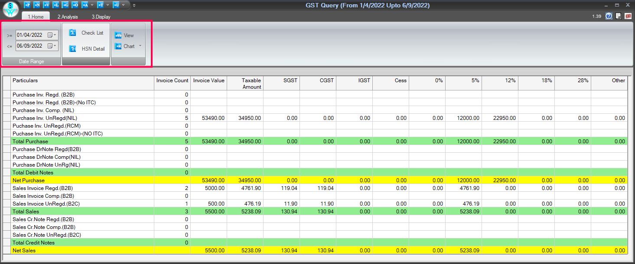Screen dimensions: 635x264
Task: Click the Chart icon in ribbon
Action: click(x=118, y=46)
